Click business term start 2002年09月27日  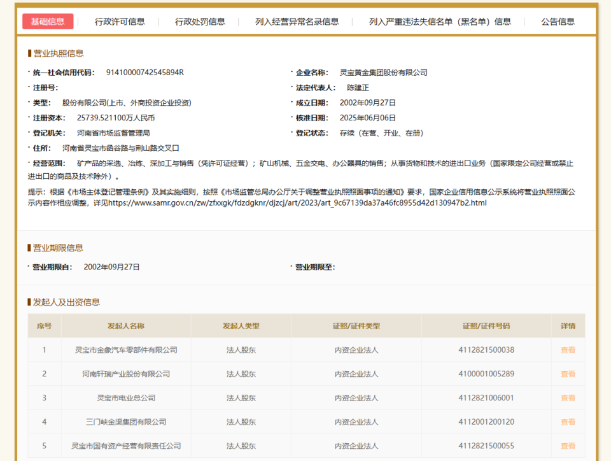(111, 267)
